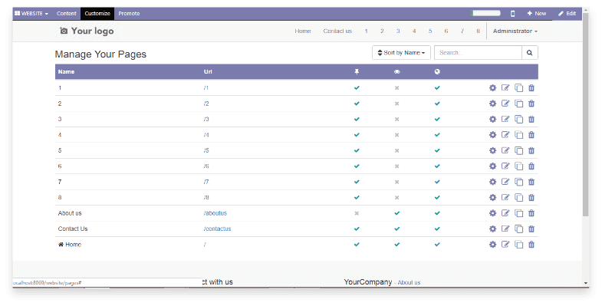Open page 5 in site navigation

430,31
